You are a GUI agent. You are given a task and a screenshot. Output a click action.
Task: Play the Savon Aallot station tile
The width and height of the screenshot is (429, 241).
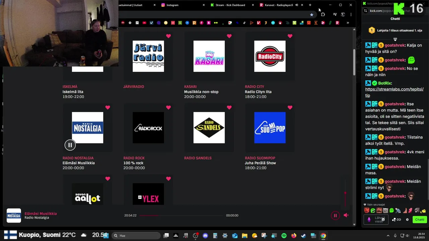[87, 194]
